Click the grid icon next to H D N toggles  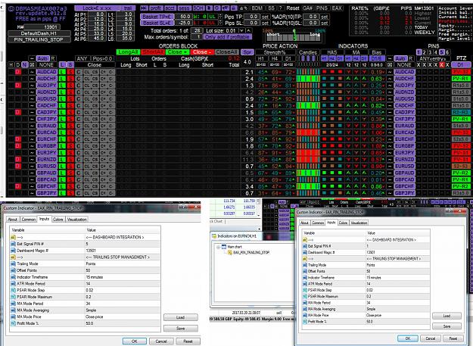click(32, 65)
